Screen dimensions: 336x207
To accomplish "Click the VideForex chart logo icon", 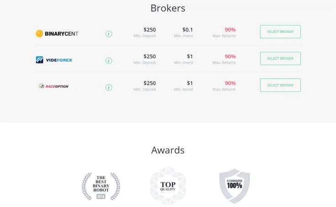I will 39,60.
